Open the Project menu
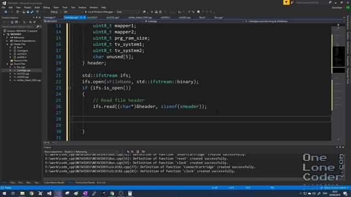This screenshot has height=197, width=351. coord(27,7)
